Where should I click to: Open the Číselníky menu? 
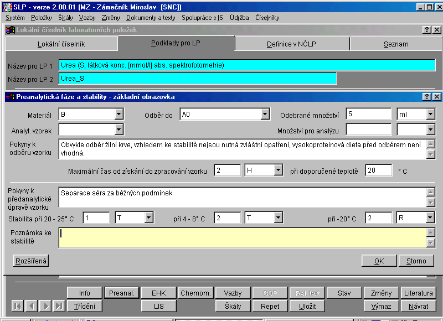point(267,18)
